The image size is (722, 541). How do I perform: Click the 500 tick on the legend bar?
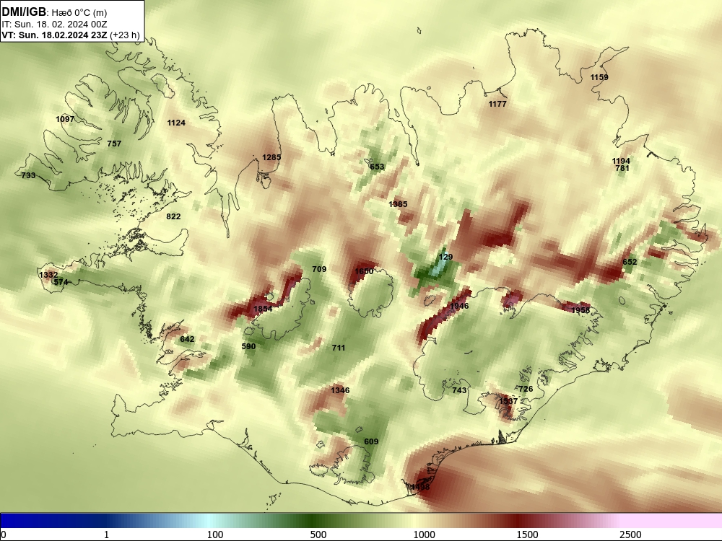tap(318, 535)
